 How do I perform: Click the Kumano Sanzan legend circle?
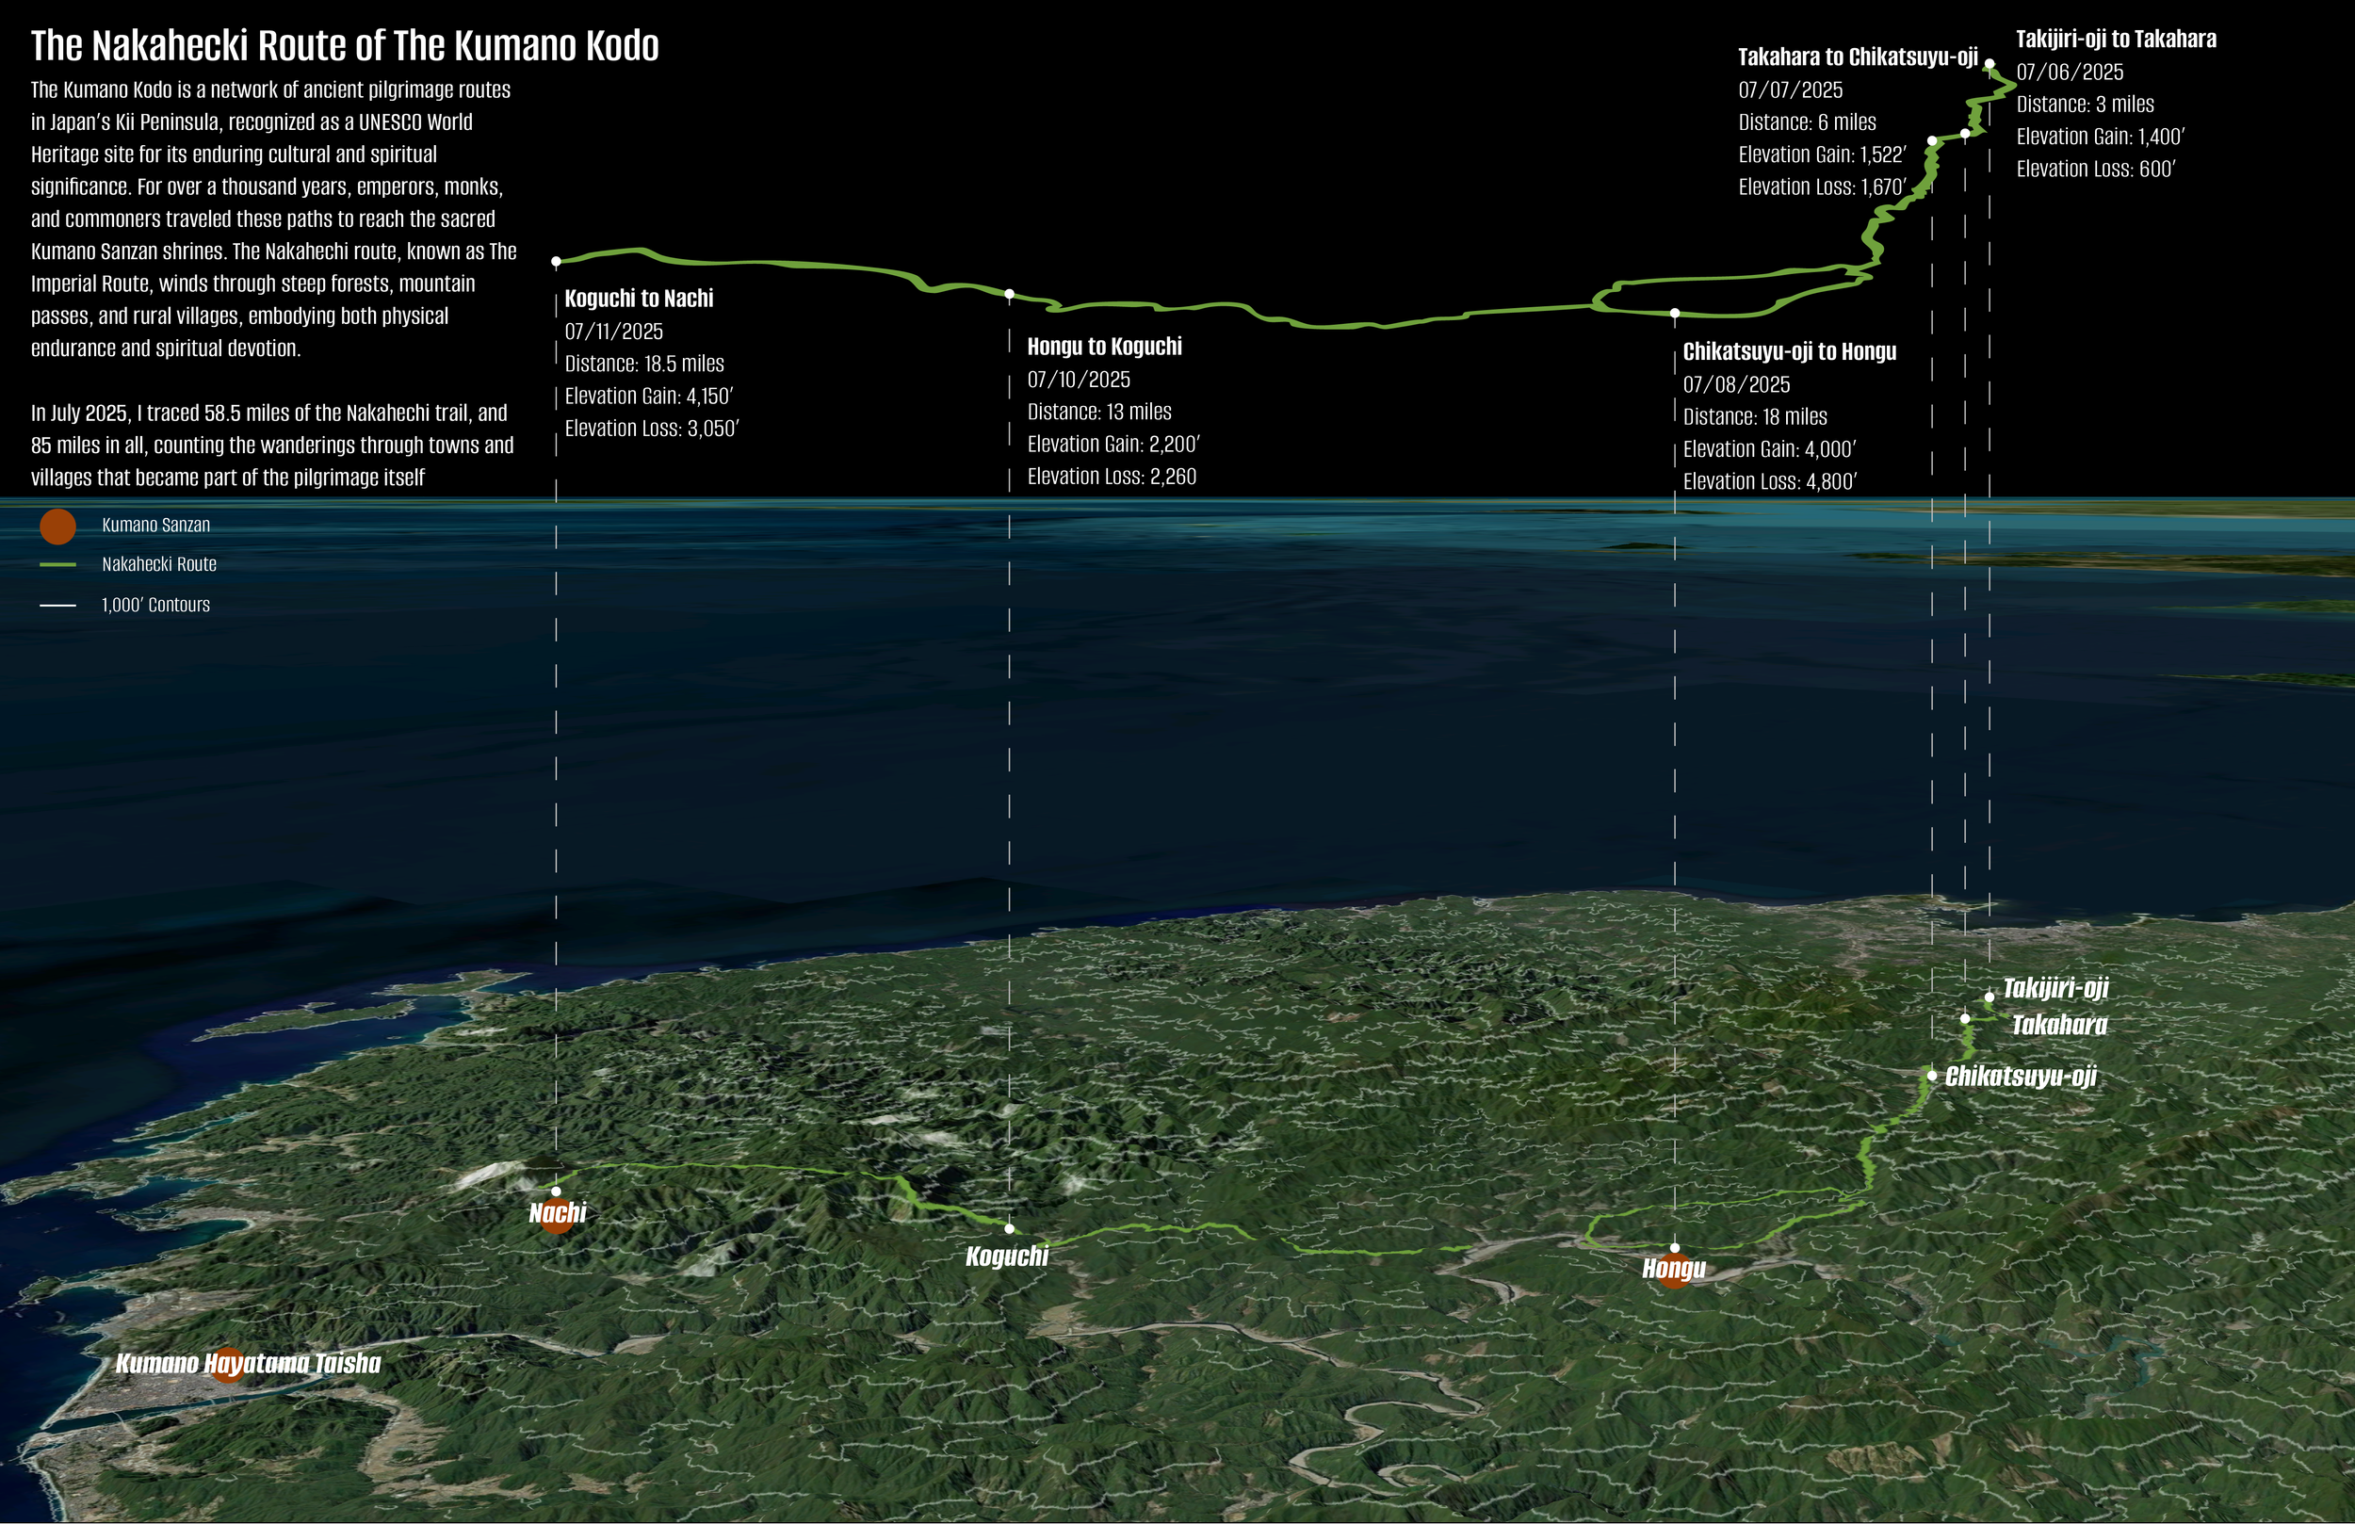point(57,527)
